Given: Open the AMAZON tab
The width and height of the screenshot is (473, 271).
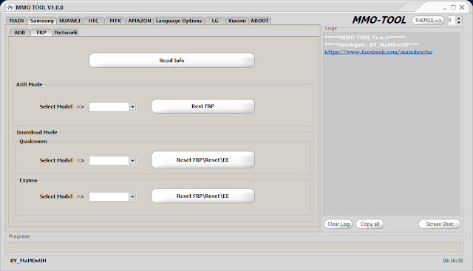Looking at the screenshot, I should 140,21.
